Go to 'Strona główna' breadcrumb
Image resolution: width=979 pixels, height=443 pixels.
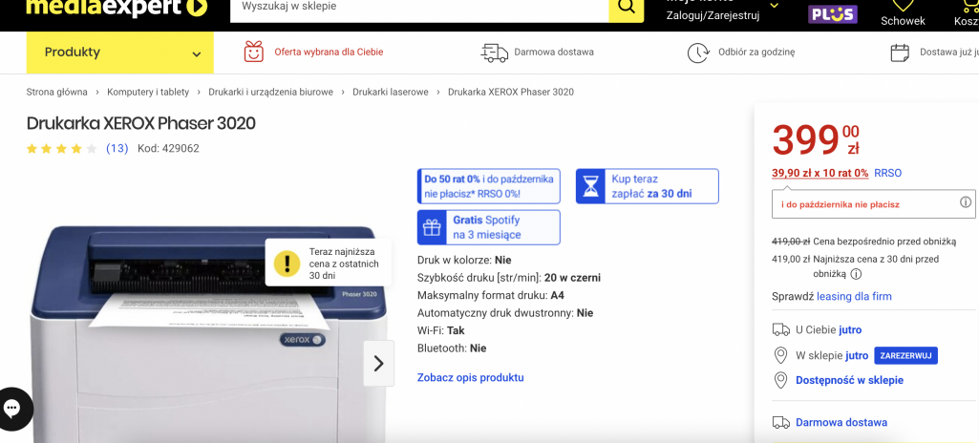tap(56, 93)
